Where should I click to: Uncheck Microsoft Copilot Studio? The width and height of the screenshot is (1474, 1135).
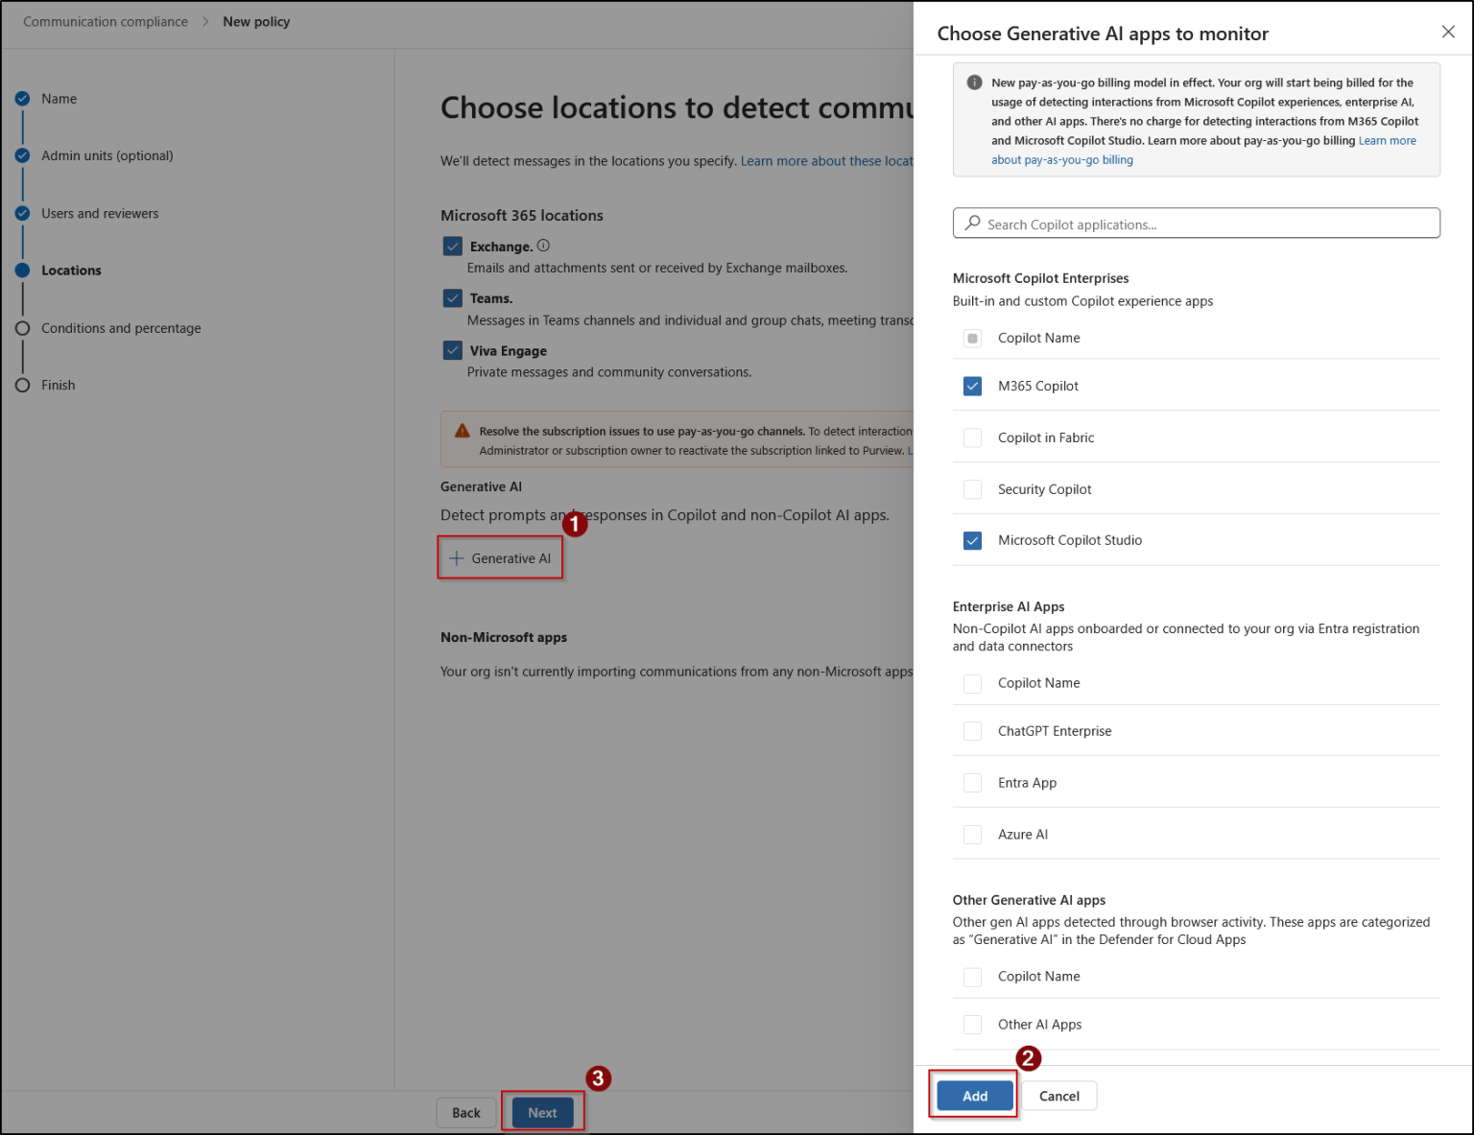coord(972,540)
